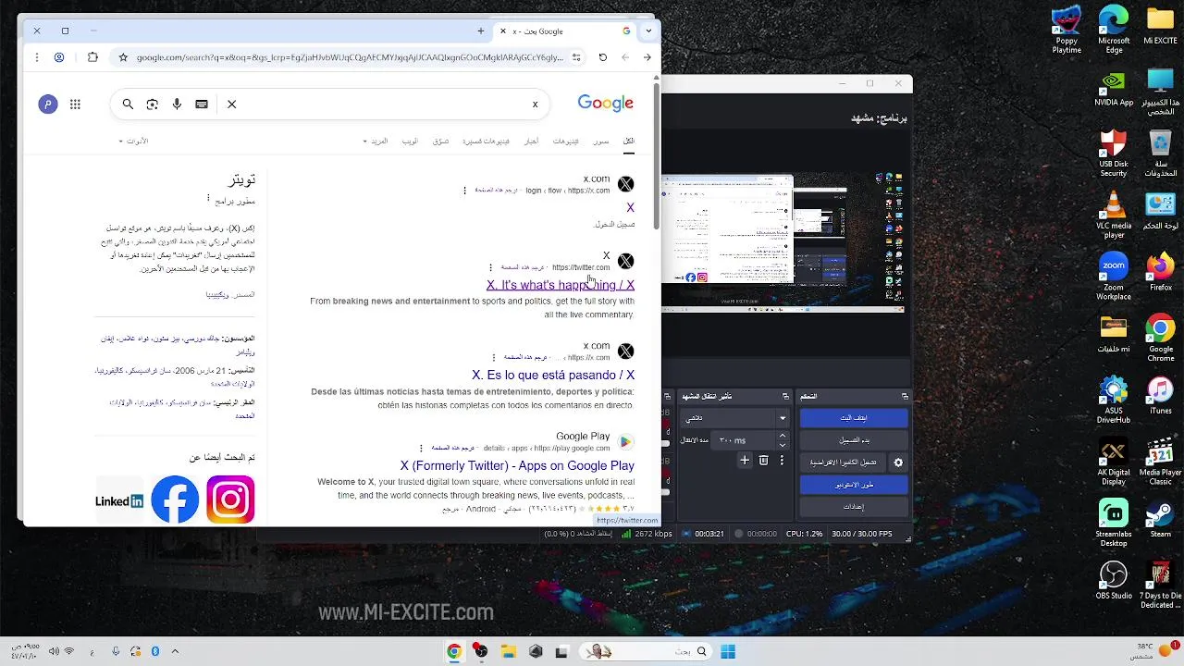Switch to the Short videos tab

486,142
